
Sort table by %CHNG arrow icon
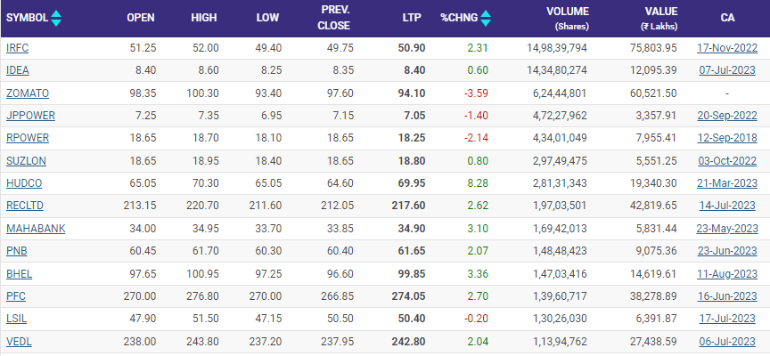[486, 18]
